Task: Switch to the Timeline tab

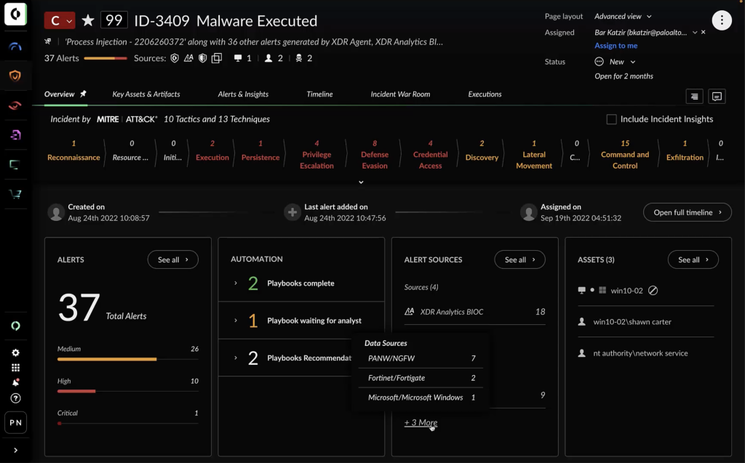Action: [320, 94]
